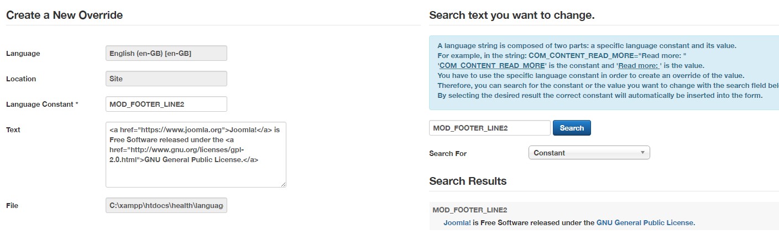The width and height of the screenshot is (779, 239).
Task: Click the English (en-GB) Language field
Action: (x=166, y=53)
